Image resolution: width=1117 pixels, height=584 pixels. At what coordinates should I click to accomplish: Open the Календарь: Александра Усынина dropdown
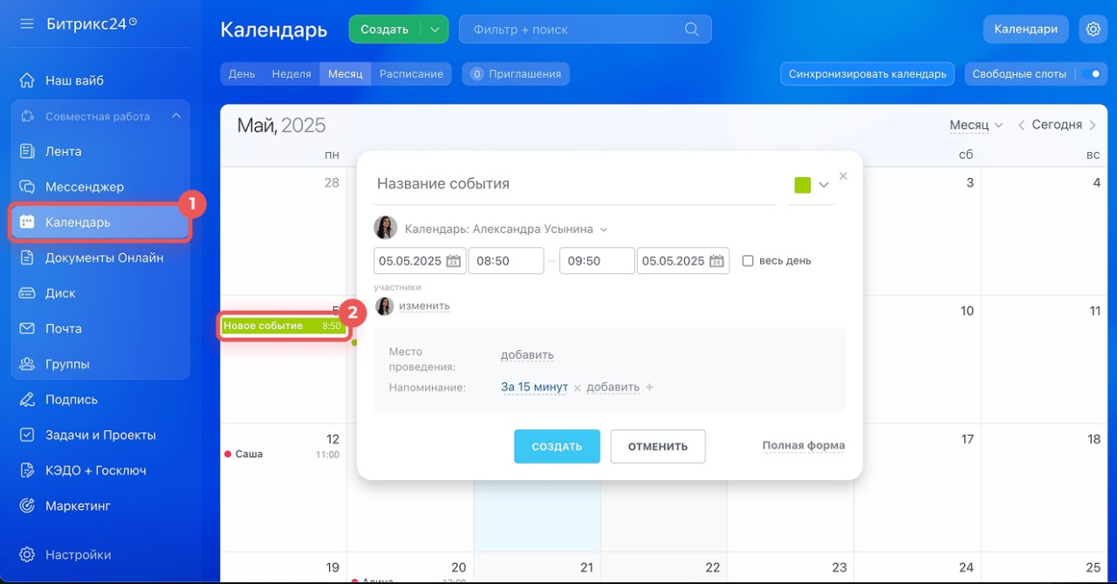(x=506, y=229)
